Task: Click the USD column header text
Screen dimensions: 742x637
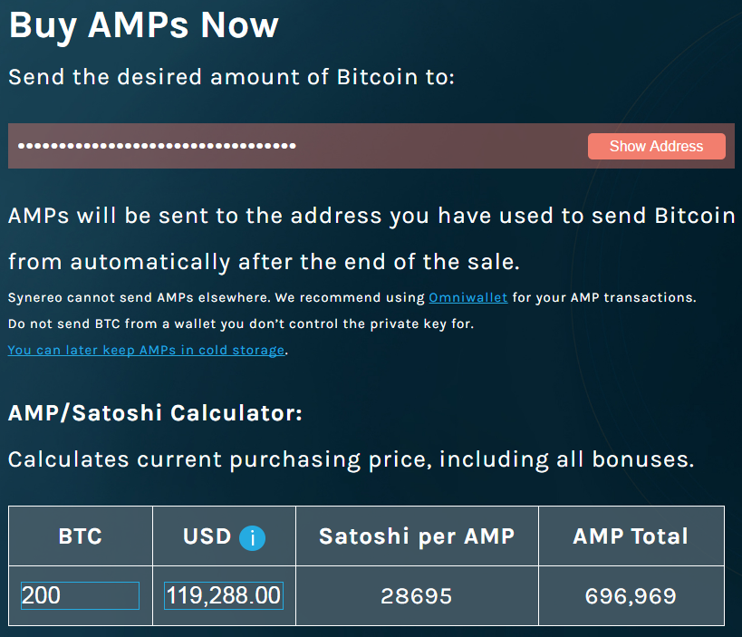Action: point(207,536)
